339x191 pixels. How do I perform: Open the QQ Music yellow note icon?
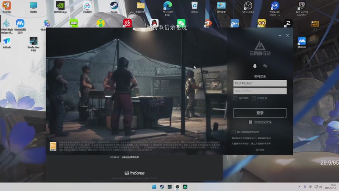pyautogui.click(x=100, y=23)
